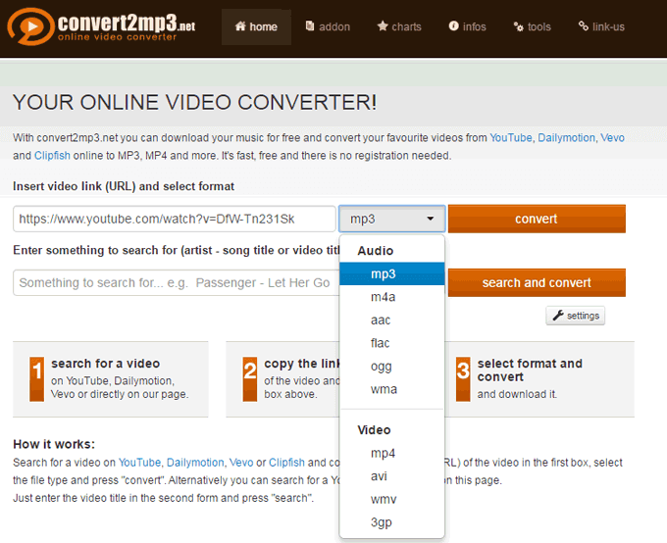The width and height of the screenshot is (667, 543).
Task: Click the convert2mp3.net logo
Action: point(101,26)
